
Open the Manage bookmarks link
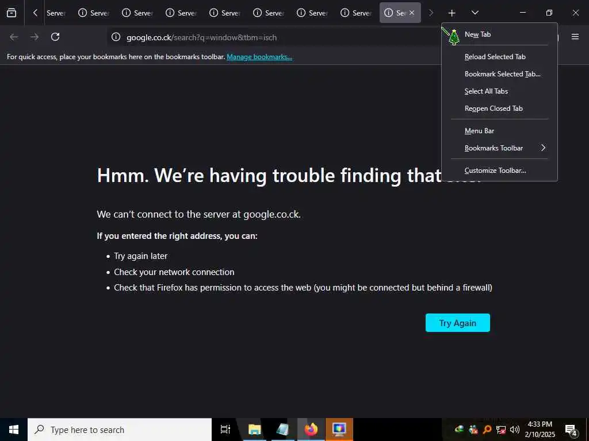(259, 57)
